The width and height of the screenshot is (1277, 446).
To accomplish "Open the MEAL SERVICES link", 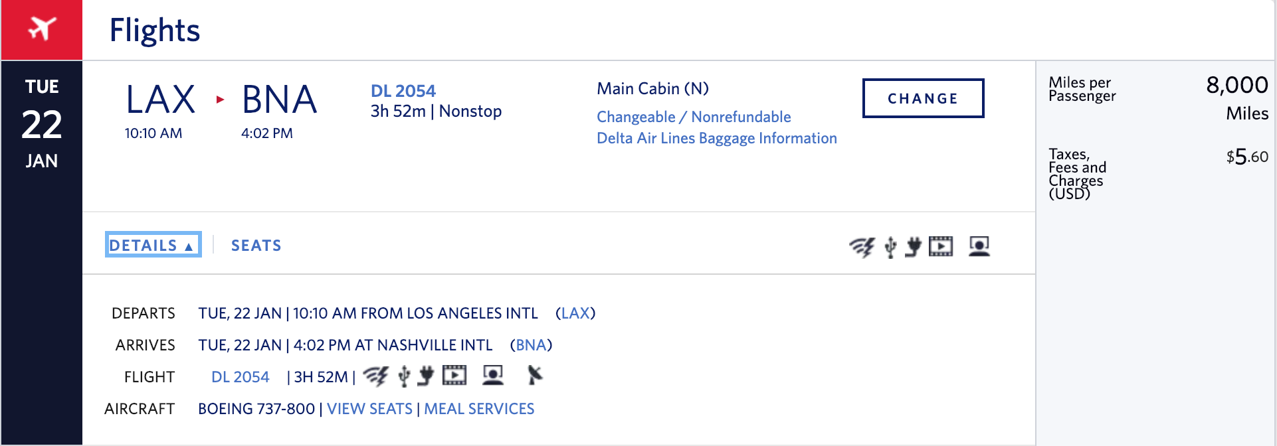I will pos(479,409).
